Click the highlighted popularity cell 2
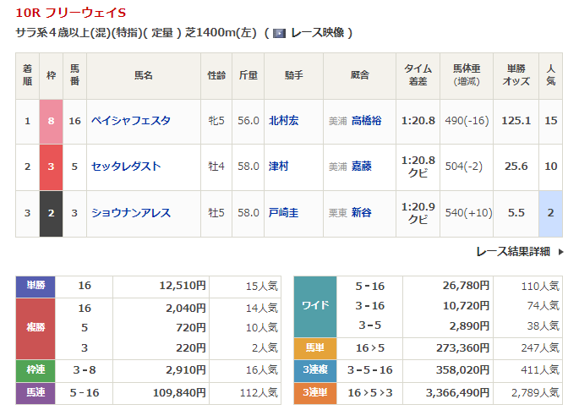The image size is (579, 410). [550, 213]
